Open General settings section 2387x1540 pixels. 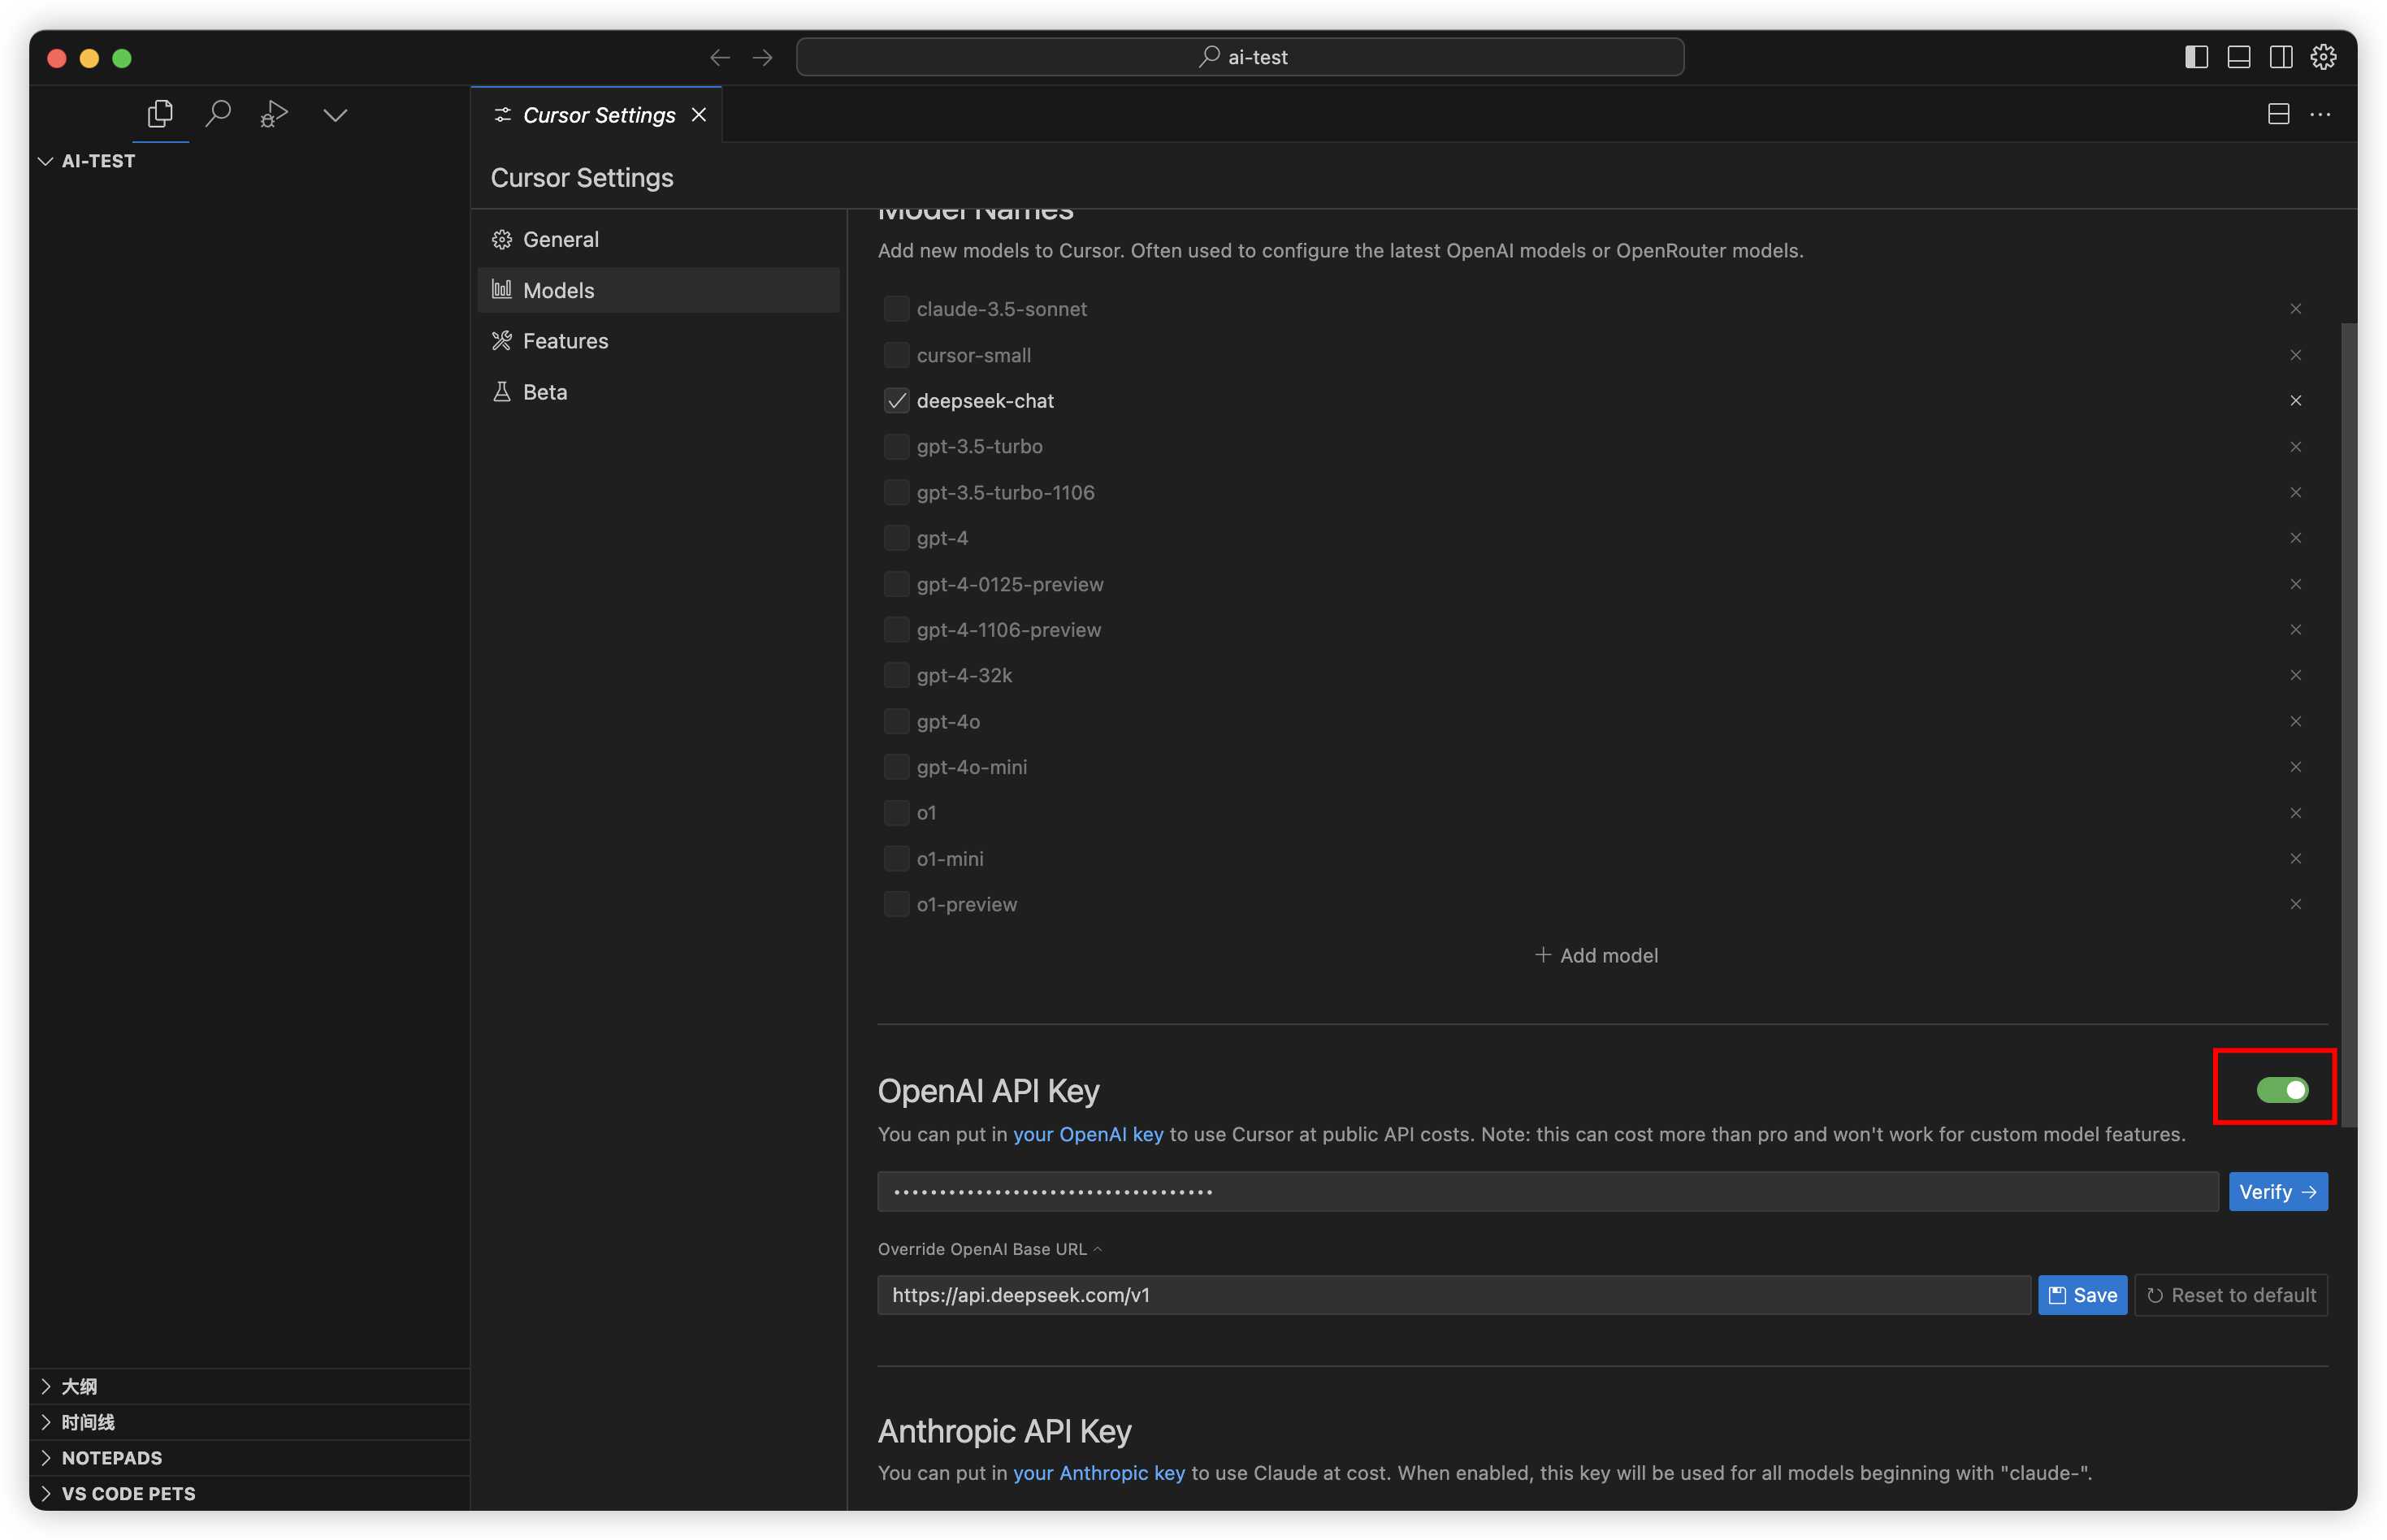(x=659, y=239)
